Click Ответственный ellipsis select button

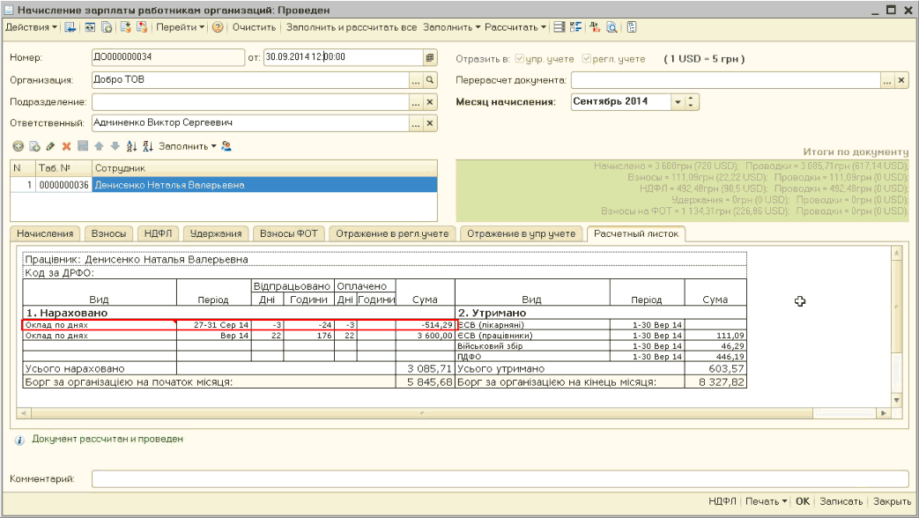(x=416, y=123)
